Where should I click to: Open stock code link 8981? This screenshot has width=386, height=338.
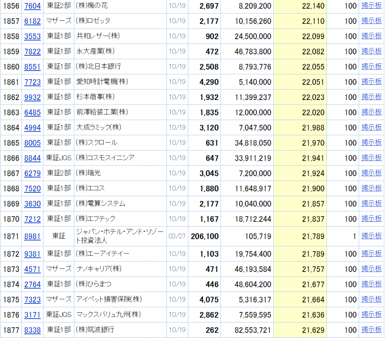tap(32, 237)
